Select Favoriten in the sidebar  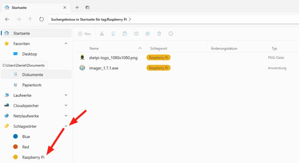coord(36,44)
